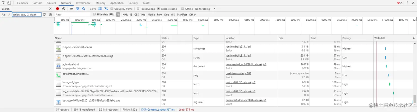Uncheck Disable cache checkbox
This screenshot has height=112, width=417.
coord(158,9)
